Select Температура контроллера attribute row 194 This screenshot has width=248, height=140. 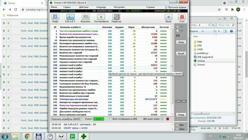coord(111,99)
